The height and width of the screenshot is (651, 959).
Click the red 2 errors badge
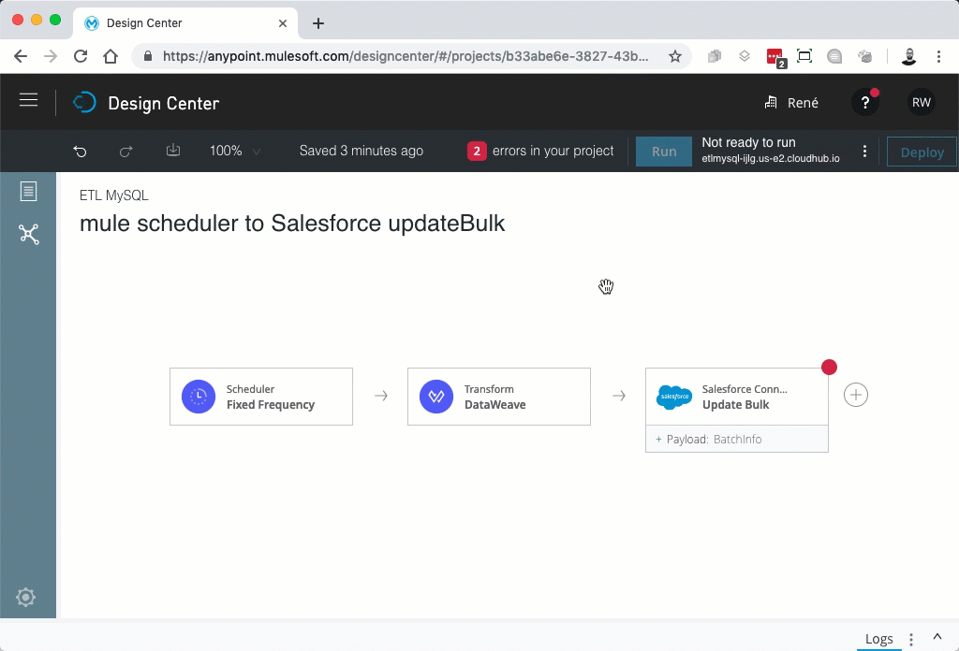[x=477, y=151]
